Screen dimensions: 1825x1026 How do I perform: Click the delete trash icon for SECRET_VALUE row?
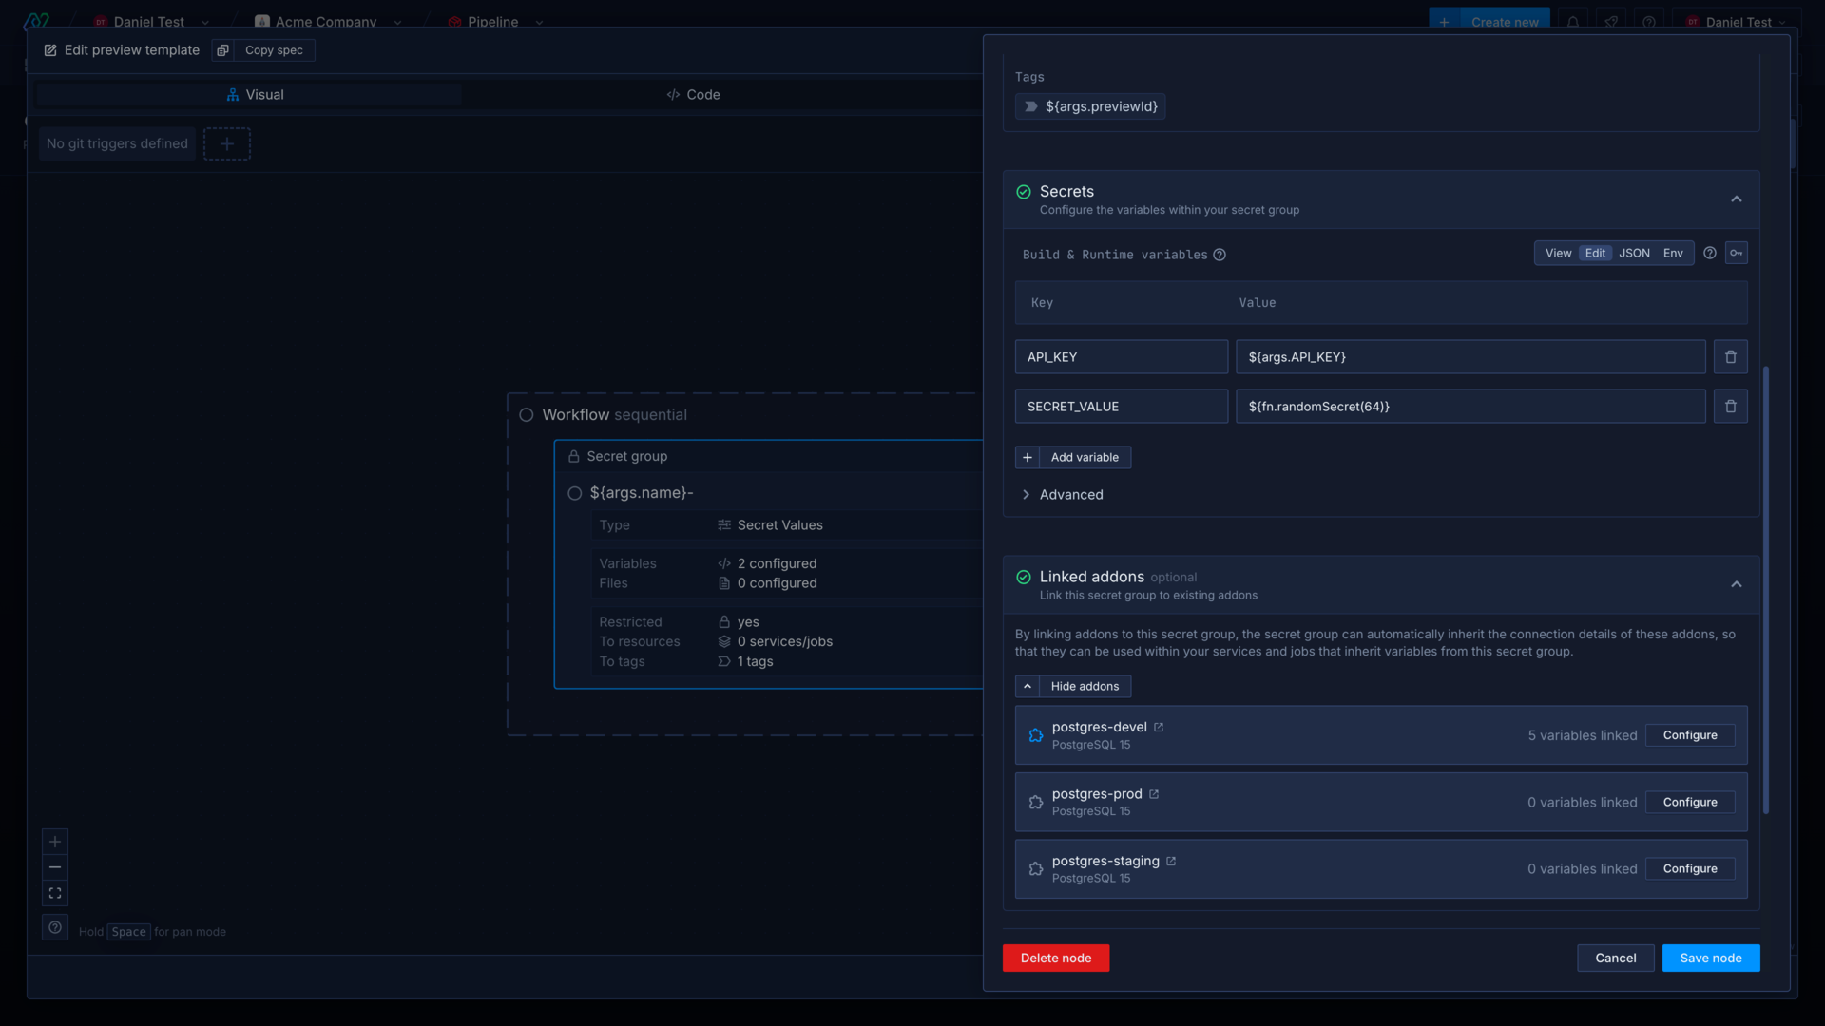tap(1731, 406)
